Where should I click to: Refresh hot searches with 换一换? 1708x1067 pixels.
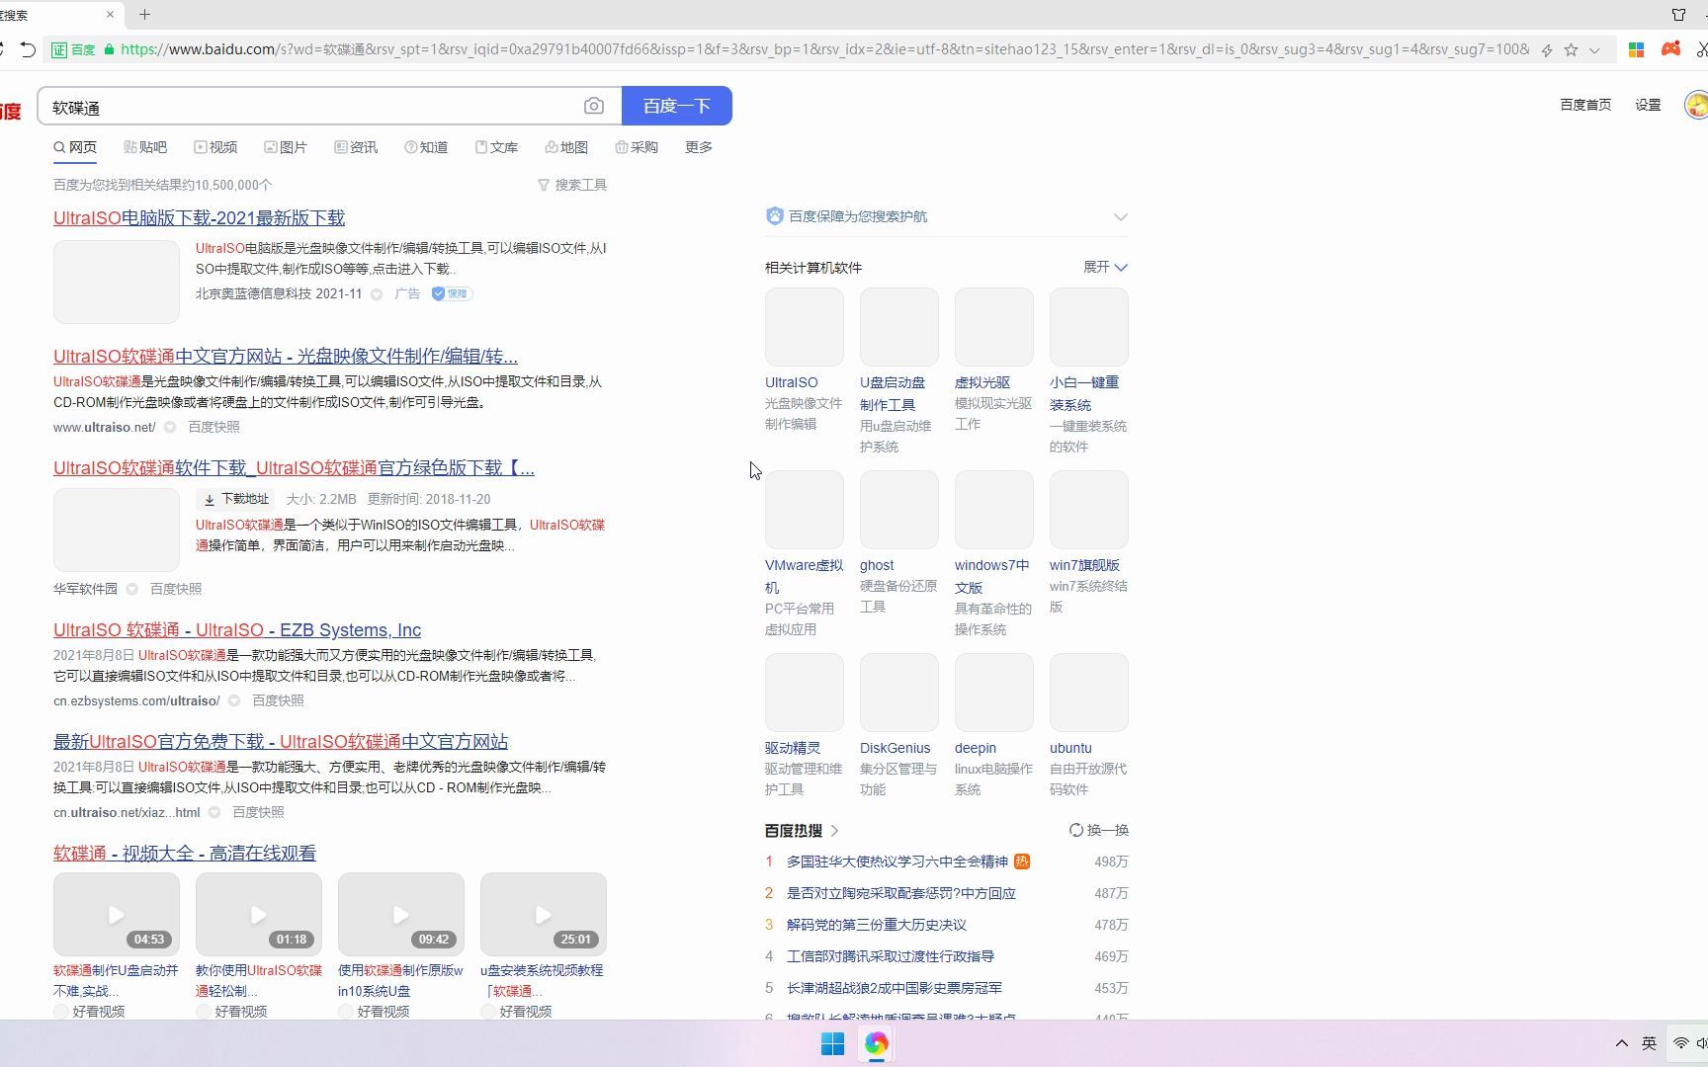tap(1099, 830)
